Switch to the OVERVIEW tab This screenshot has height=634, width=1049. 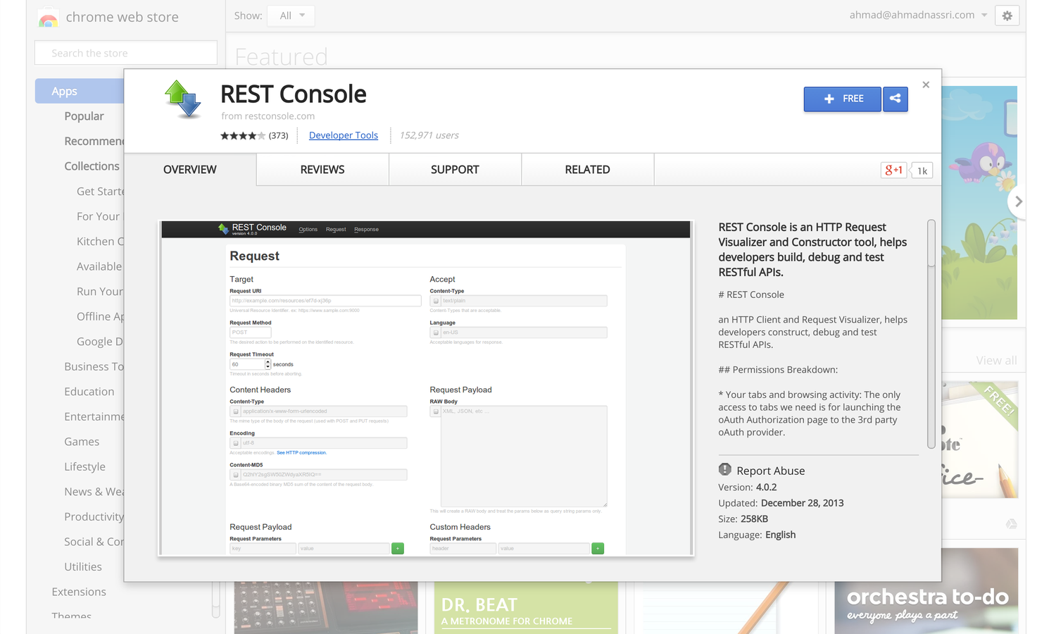(190, 170)
